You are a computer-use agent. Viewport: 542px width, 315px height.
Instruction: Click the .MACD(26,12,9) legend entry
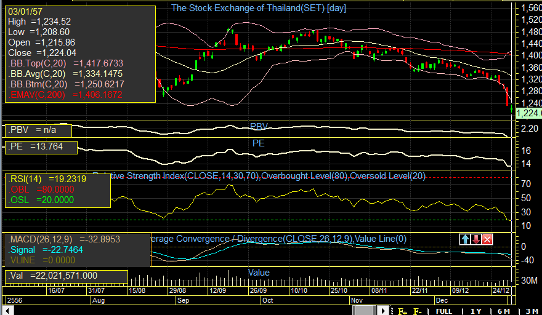(x=64, y=239)
